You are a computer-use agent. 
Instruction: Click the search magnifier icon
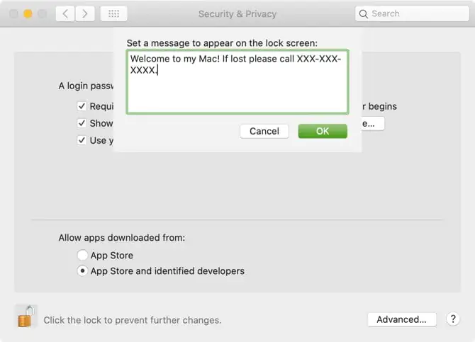364,13
